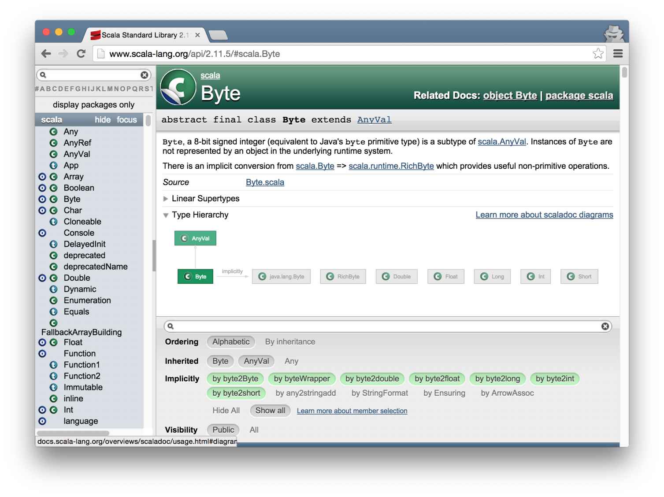The image size is (664, 497).
Task: Click the trait icon beside App
Action: [x=54, y=166]
